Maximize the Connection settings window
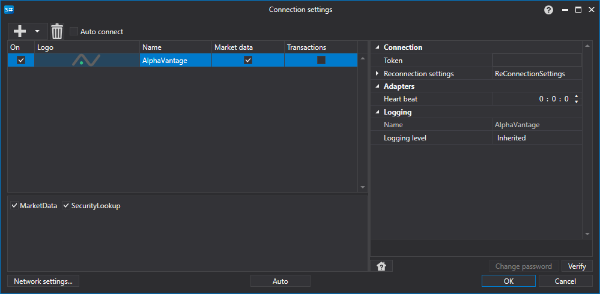Viewport: 600px width, 294px height. coord(578,10)
